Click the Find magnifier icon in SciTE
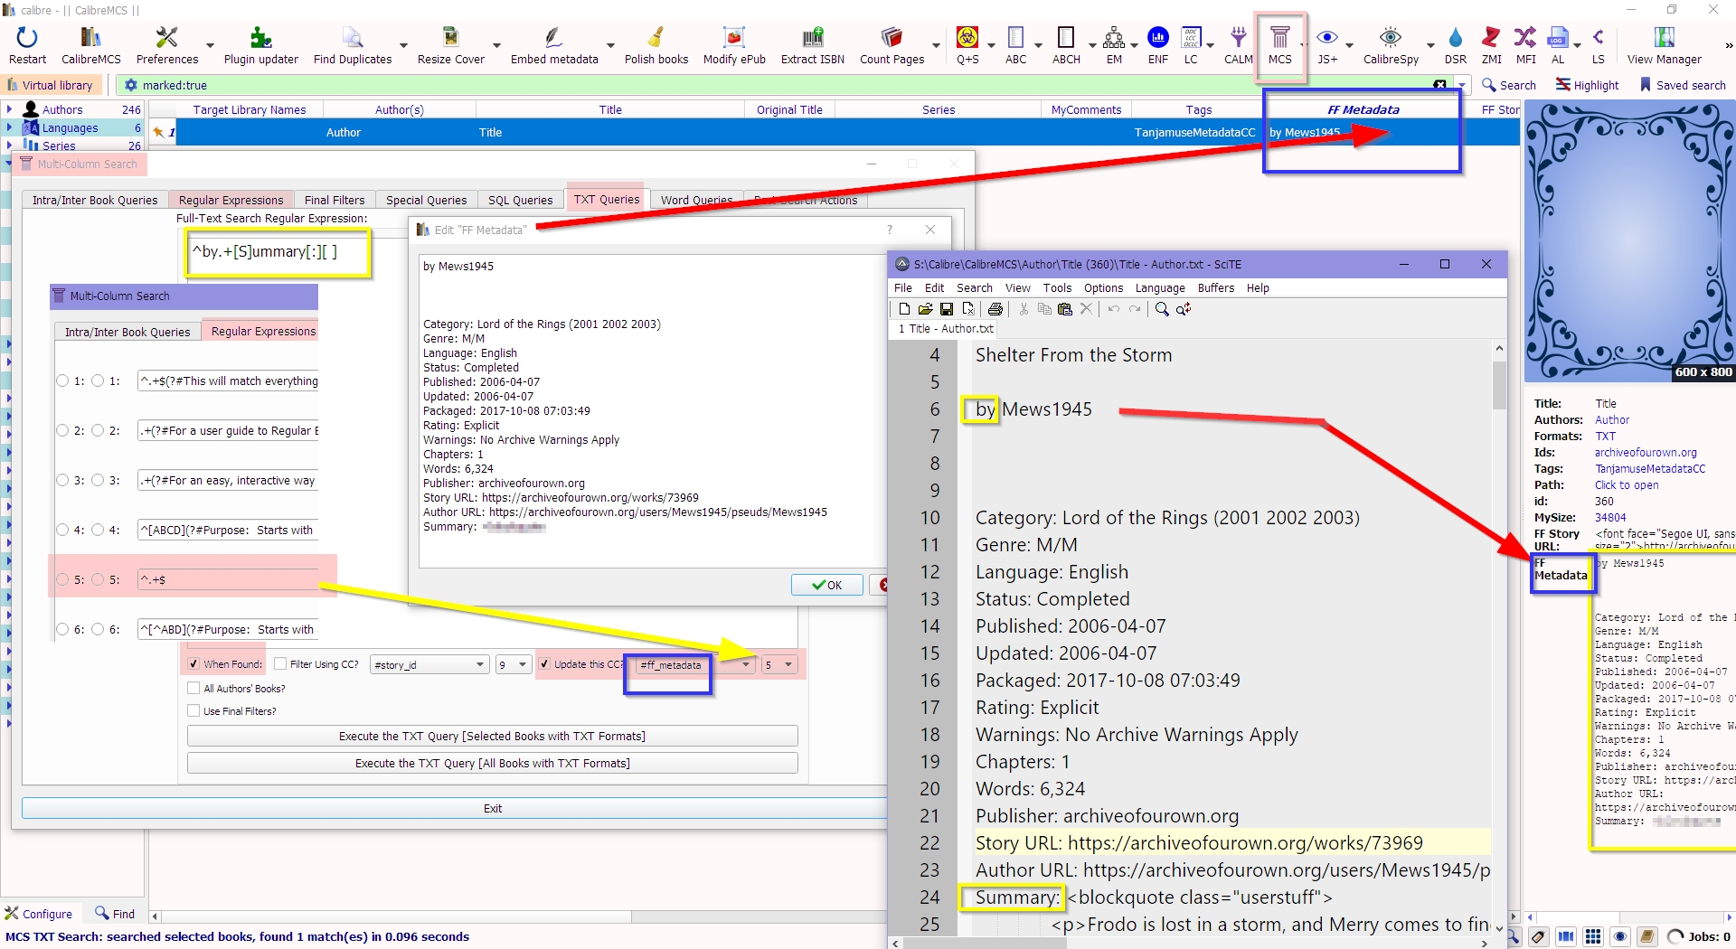Viewport: 1736px width, 949px height. tap(1162, 309)
